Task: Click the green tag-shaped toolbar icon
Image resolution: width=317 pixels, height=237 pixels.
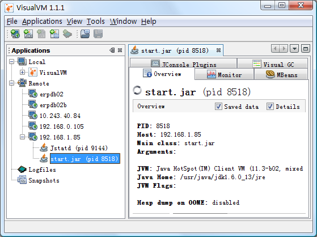Action: 67,34
